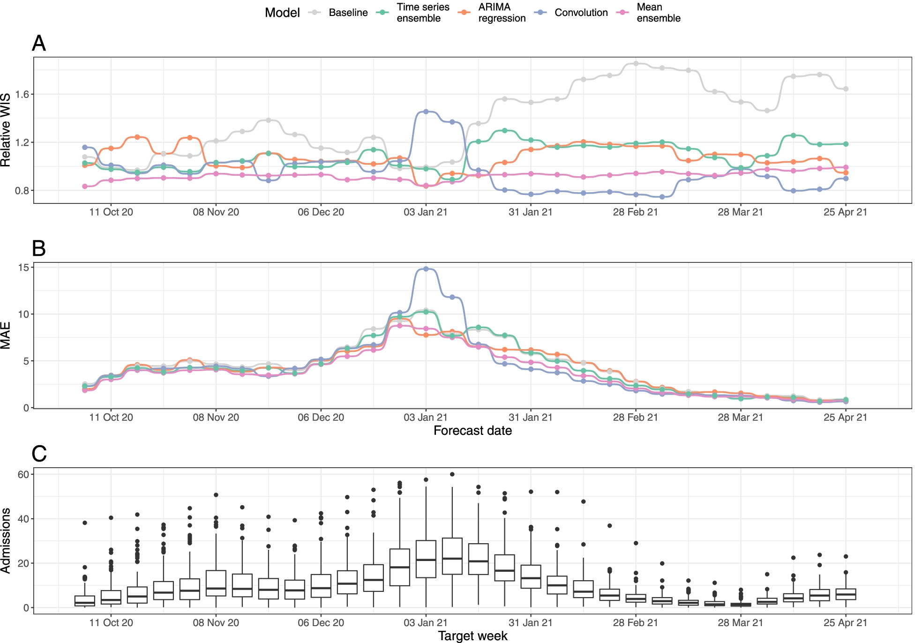
Task: Select the 'Convolution' legend label
Action: pos(581,13)
